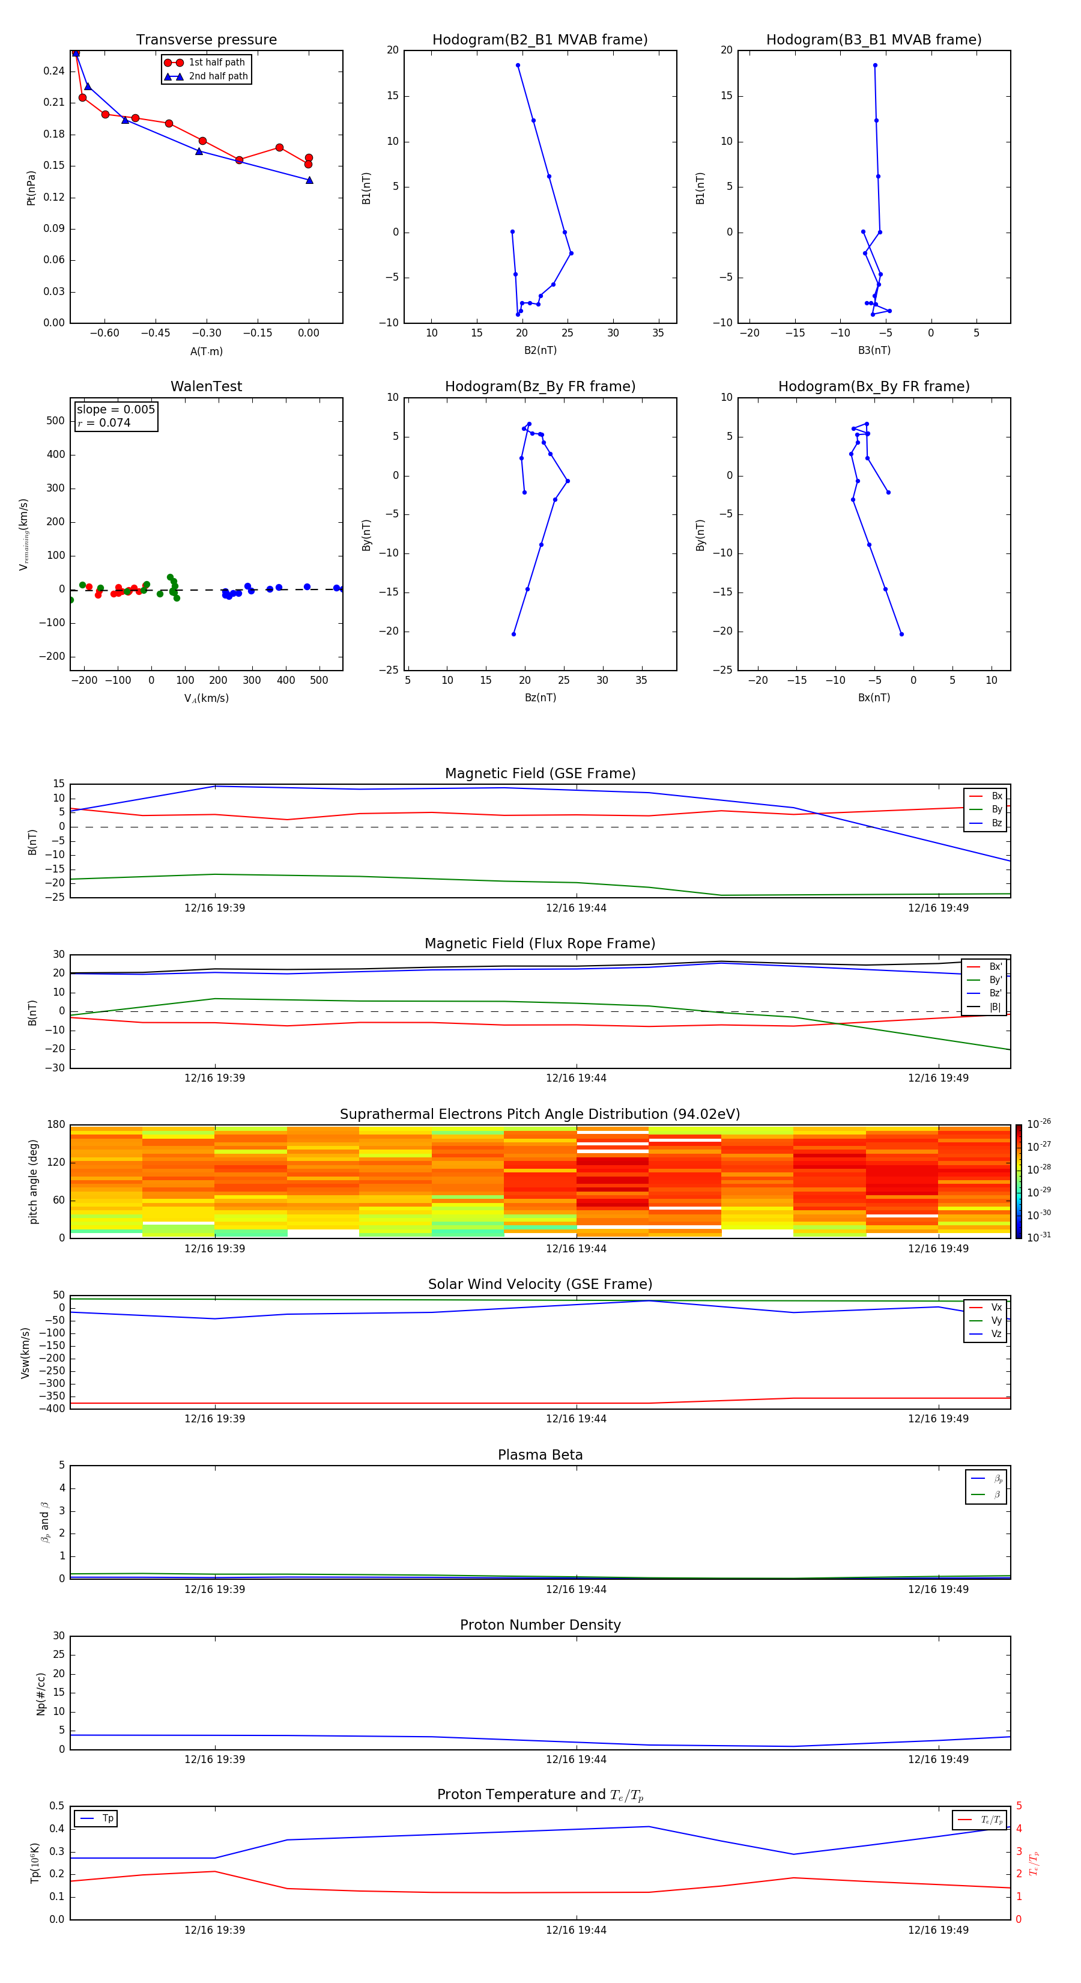Click the red 'Te/Tp' right axis label
Image resolution: width=1081 pixels, height=1983 pixels.
click(1035, 1863)
